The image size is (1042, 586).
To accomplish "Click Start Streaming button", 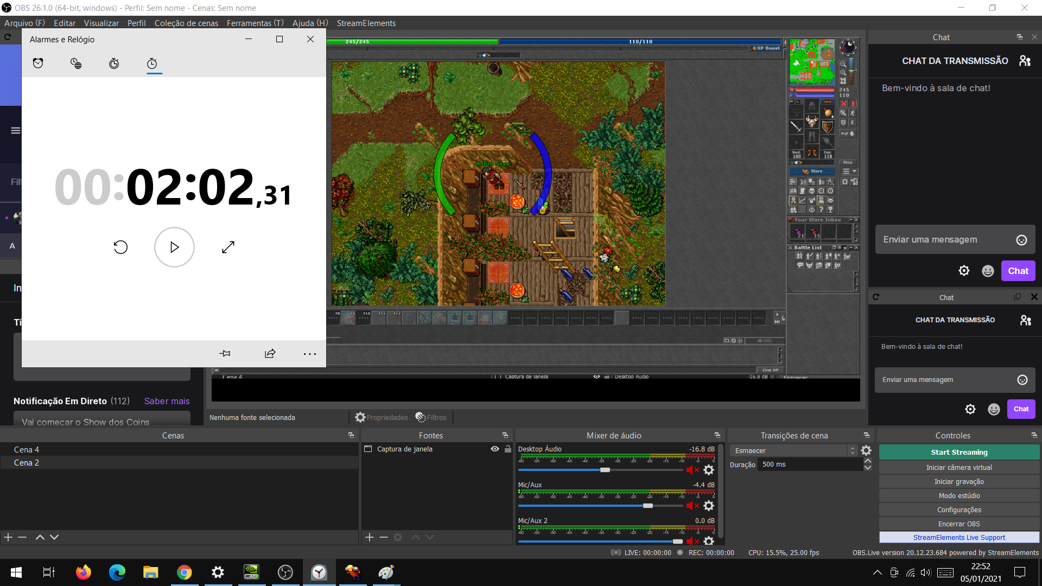I will click(x=959, y=452).
